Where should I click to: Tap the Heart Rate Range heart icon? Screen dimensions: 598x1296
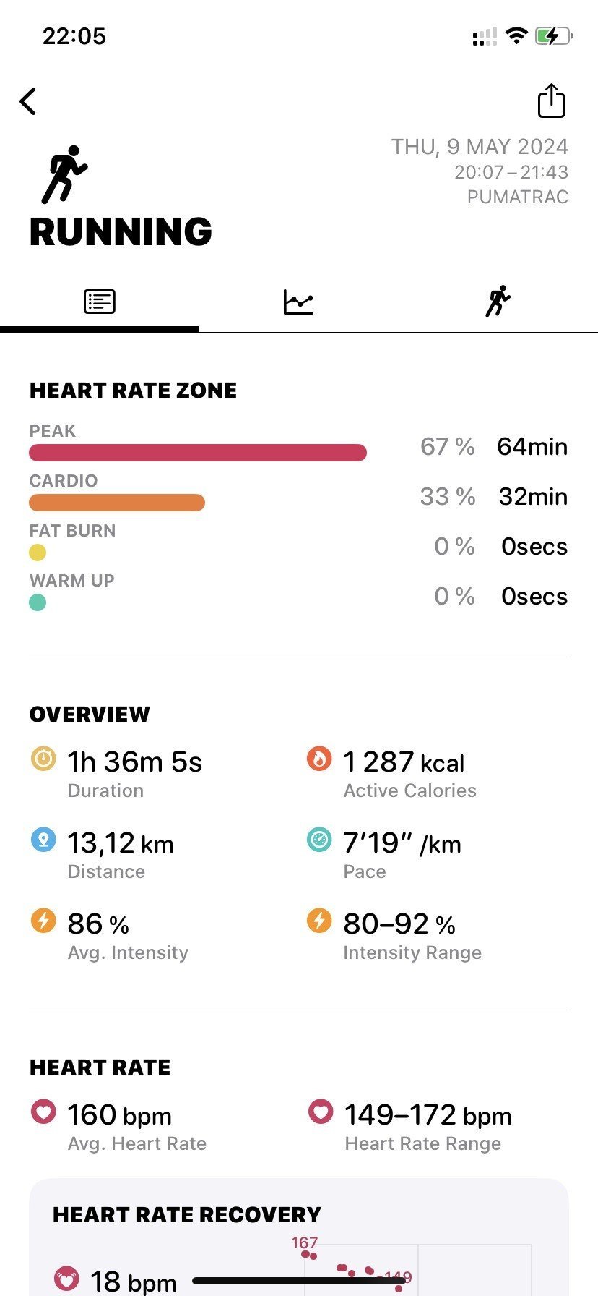click(x=320, y=1112)
